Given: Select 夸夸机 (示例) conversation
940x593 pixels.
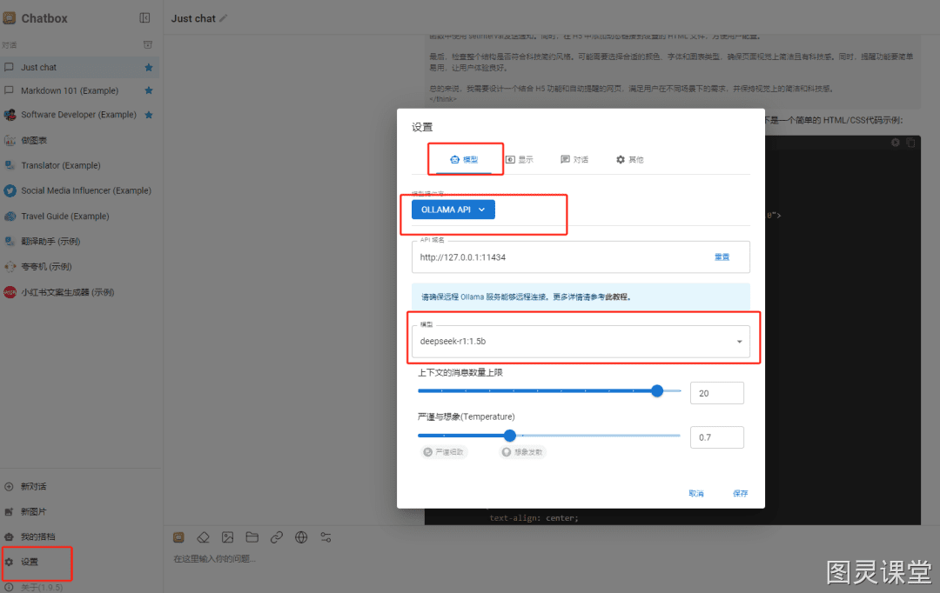Looking at the screenshot, I should tap(80, 267).
